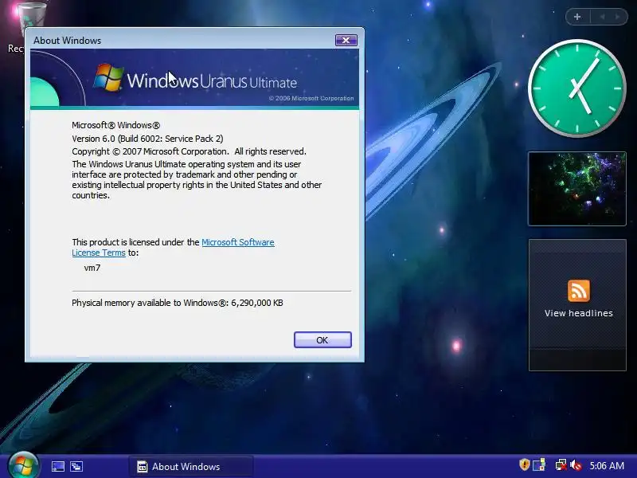Open the Windows Security Center shield icon
This screenshot has height=478, width=637.
[525, 464]
